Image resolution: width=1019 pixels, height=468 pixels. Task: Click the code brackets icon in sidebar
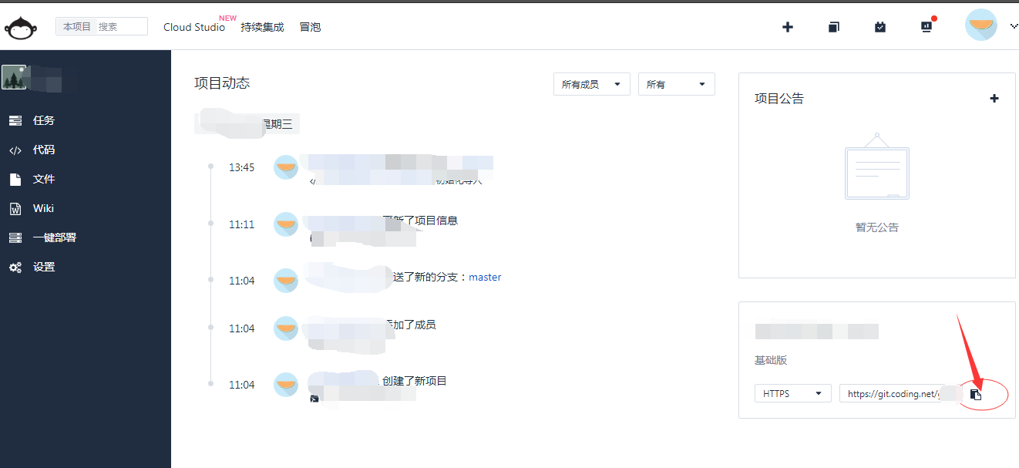[15, 150]
